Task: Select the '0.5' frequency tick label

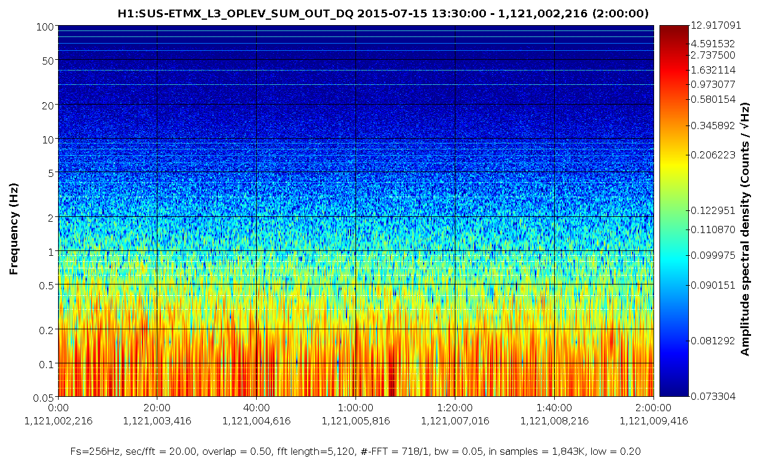Action: (x=48, y=284)
